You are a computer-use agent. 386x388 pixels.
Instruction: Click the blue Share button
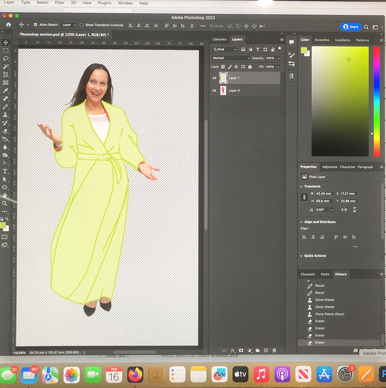(351, 26)
